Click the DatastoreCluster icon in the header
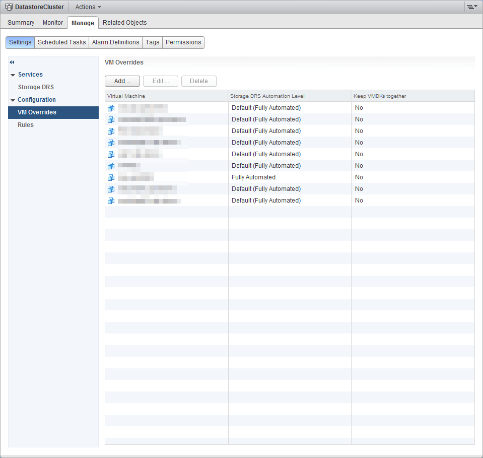The height and width of the screenshot is (458, 483). (x=9, y=7)
